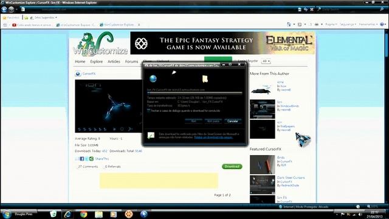
Task: Click the CursorFX category link
Action: pos(89,74)
